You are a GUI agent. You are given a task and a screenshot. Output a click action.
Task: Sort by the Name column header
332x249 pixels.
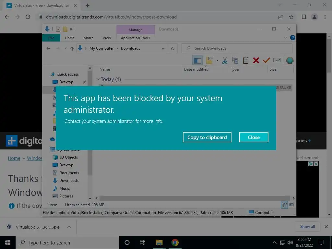[105, 69]
